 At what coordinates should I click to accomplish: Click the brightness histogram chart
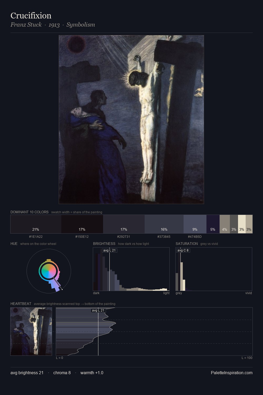tap(131, 269)
